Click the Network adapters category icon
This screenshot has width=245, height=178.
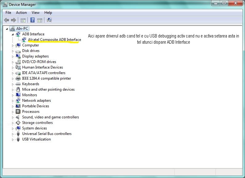pyautogui.click(x=18, y=101)
